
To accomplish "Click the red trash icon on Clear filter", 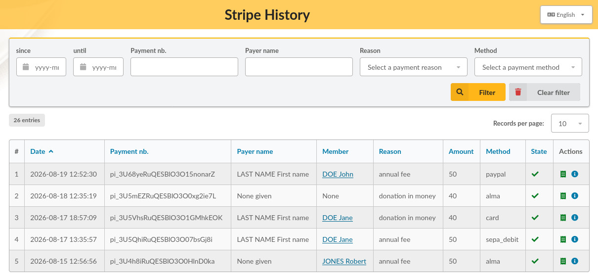I will coord(518,92).
